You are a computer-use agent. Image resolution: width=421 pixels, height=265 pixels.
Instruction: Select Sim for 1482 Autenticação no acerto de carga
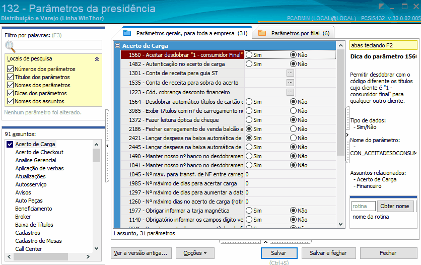click(249, 64)
